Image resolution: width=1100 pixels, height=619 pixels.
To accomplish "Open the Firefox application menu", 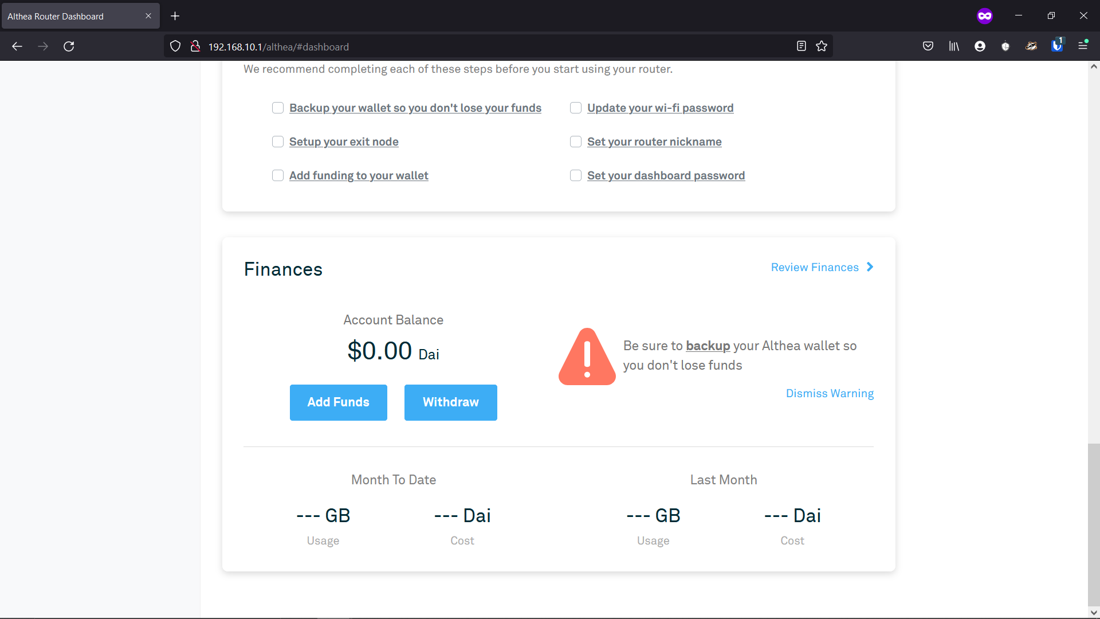I will (x=1083, y=45).
